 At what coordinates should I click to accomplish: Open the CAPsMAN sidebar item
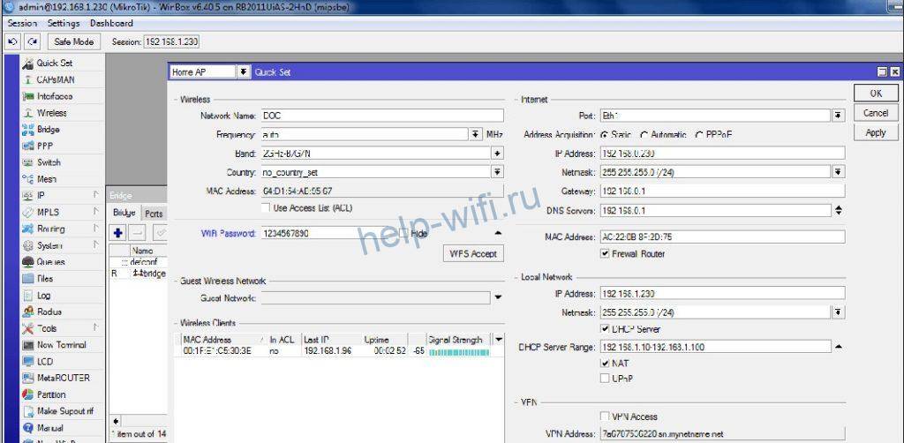(55, 79)
